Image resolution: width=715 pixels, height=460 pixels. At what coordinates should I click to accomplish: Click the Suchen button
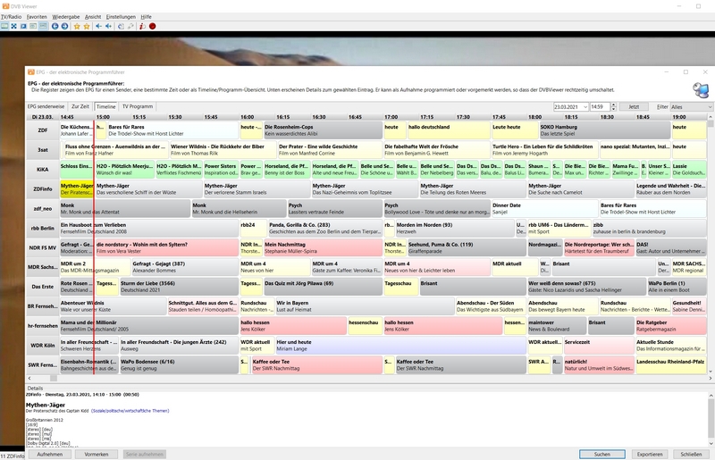click(x=601, y=454)
